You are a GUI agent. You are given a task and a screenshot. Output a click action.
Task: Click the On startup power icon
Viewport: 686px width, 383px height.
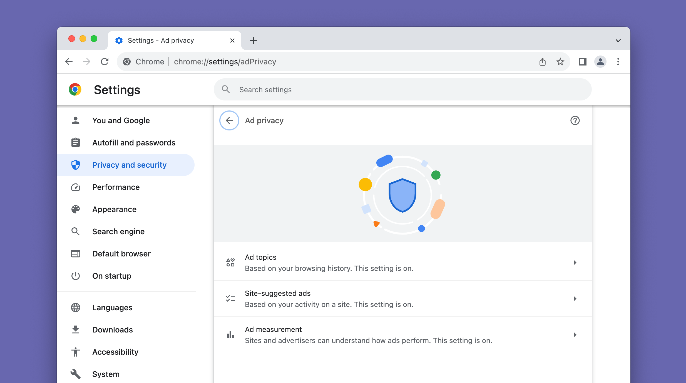tap(75, 276)
